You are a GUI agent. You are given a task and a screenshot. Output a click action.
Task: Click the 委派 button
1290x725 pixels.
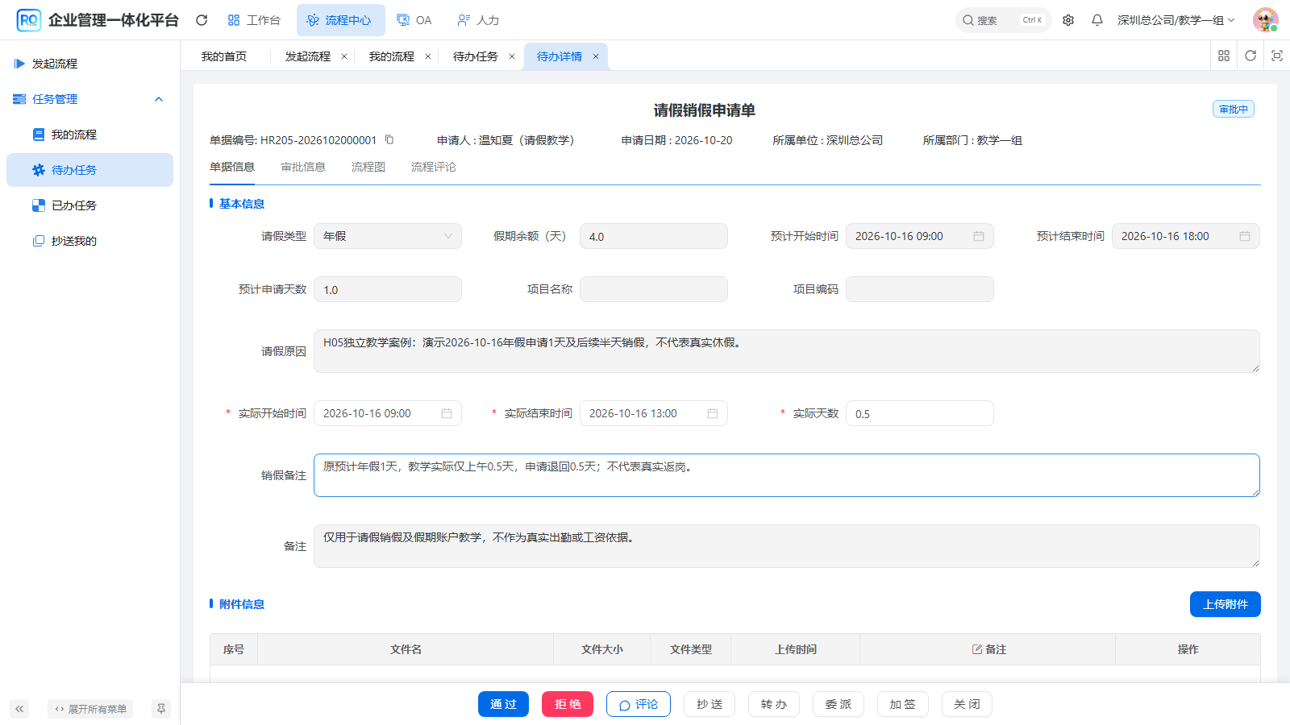pyautogui.click(x=838, y=704)
